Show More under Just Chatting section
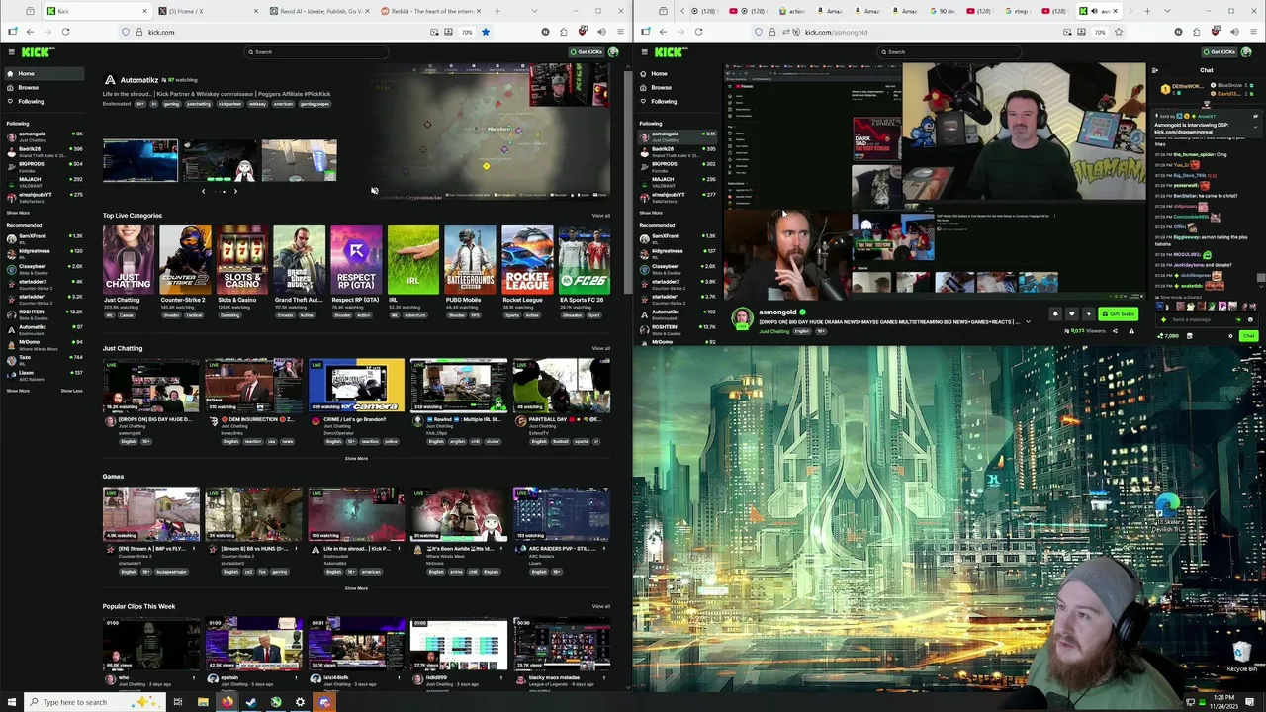1266x712 pixels. click(356, 459)
